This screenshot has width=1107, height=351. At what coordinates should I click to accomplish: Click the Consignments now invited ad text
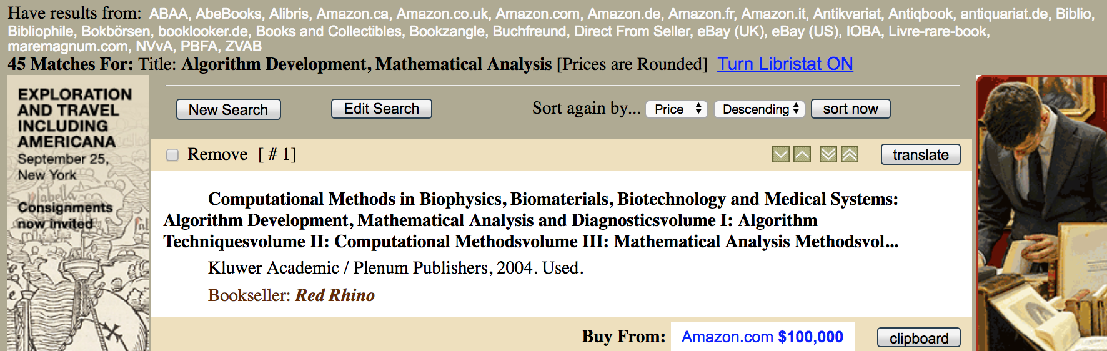click(65, 215)
